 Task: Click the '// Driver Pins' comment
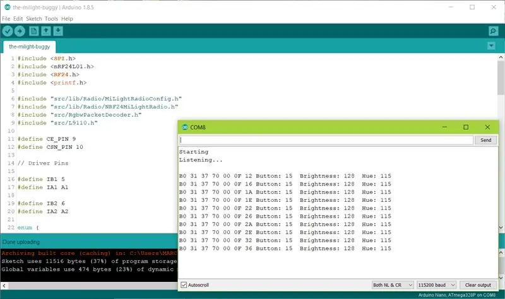click(x=43, y=163)
